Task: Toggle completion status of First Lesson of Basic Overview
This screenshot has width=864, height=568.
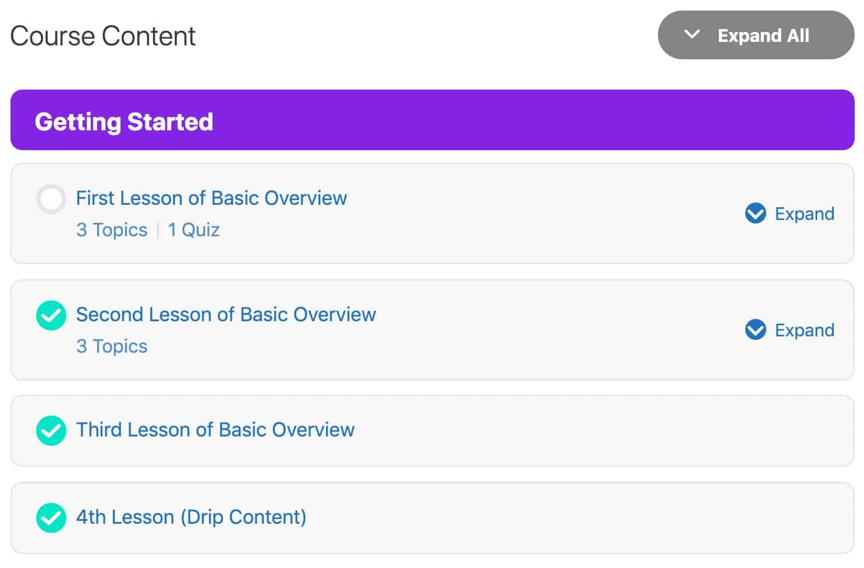Action: (x=51, y=198)
